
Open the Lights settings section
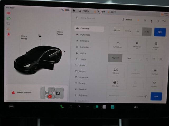click(81, 59)
